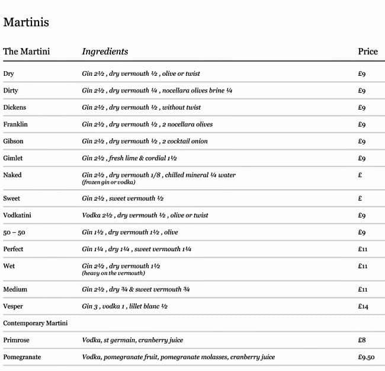Viewport: 385px width, 371px height.
Task: Click the Martinis page heading
Action: click(26, 23)
